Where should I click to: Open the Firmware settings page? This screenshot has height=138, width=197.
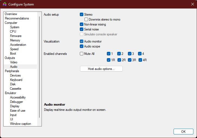(x=16, y=36)
